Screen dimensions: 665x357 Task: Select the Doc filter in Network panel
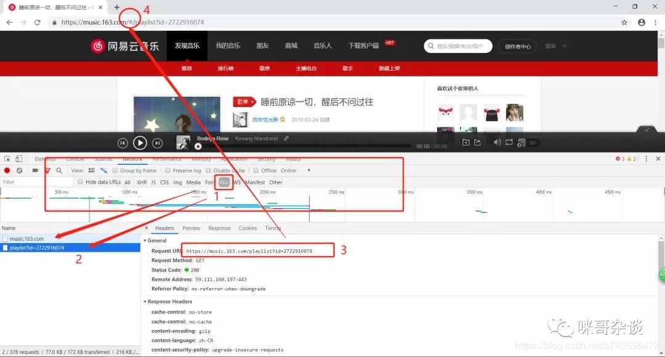[x=224, y=182]
